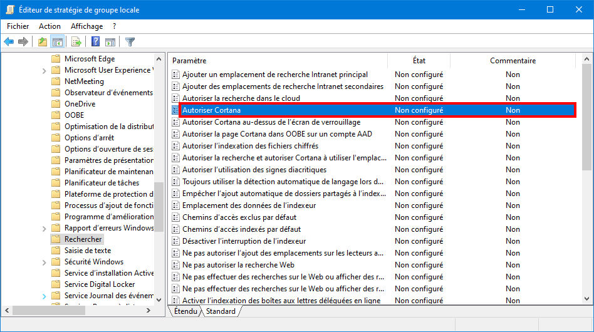
Task: Click the policy icon beside Autoriser Cortana
Action: click(x=175, y=110)
